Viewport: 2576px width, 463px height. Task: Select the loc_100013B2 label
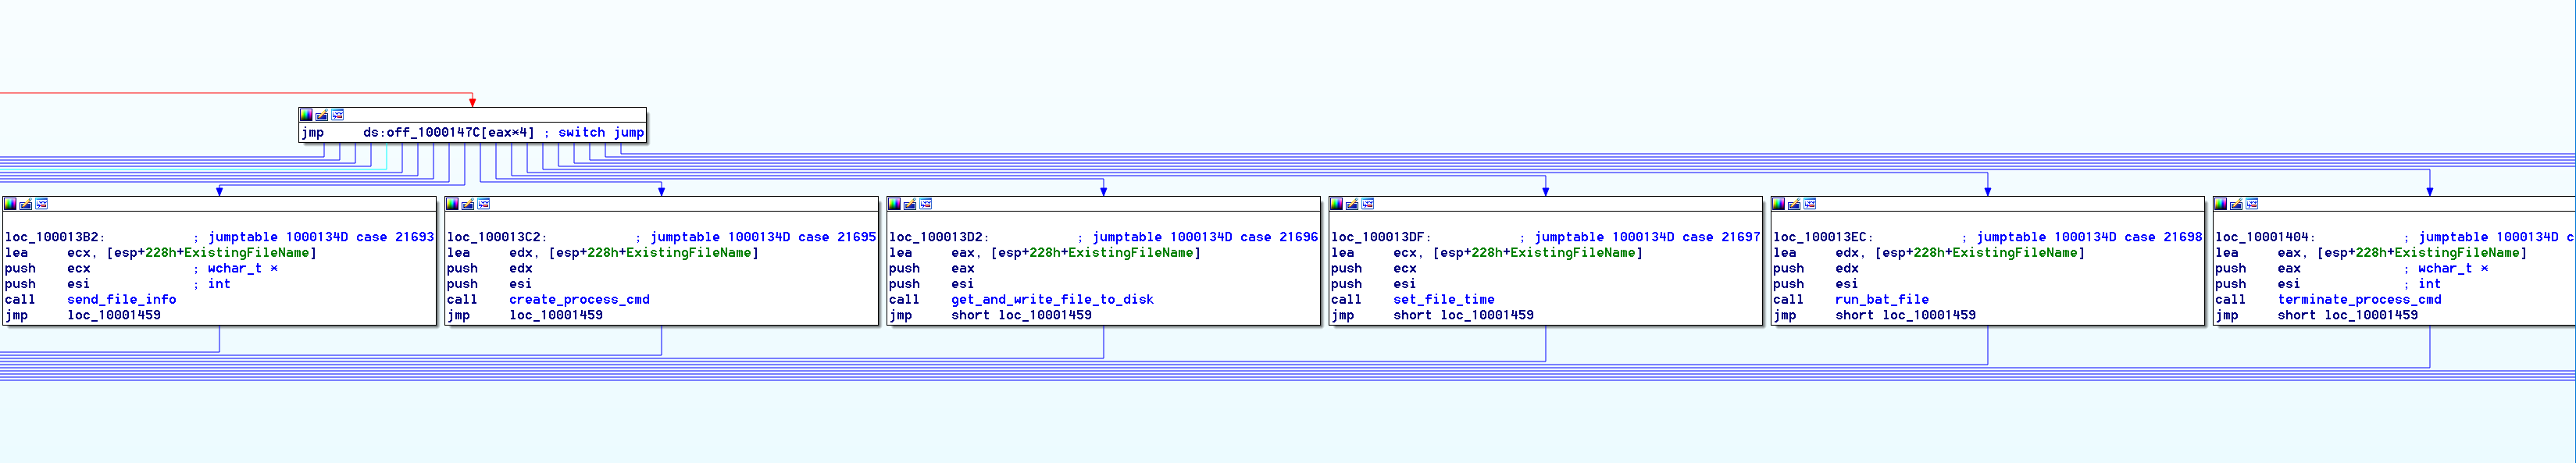point(55,238)
